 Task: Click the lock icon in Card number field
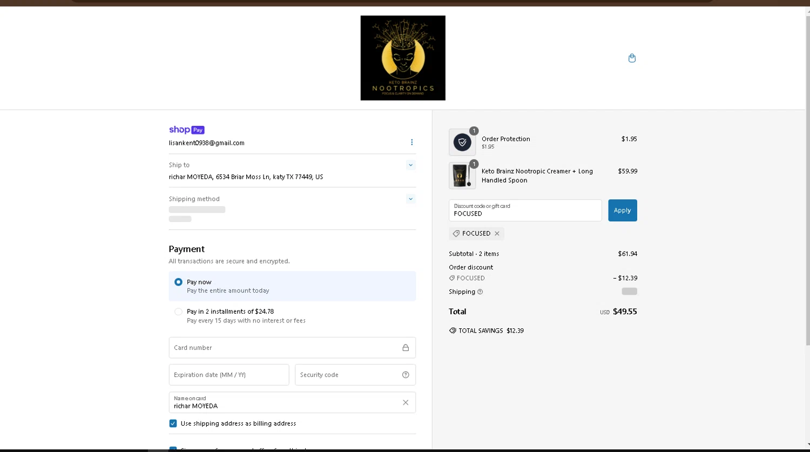[x=406, y=348]
